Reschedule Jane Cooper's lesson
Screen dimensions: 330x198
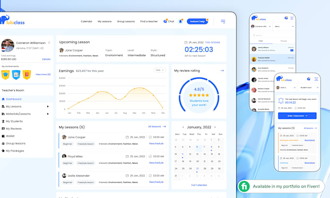coord(156,144)
